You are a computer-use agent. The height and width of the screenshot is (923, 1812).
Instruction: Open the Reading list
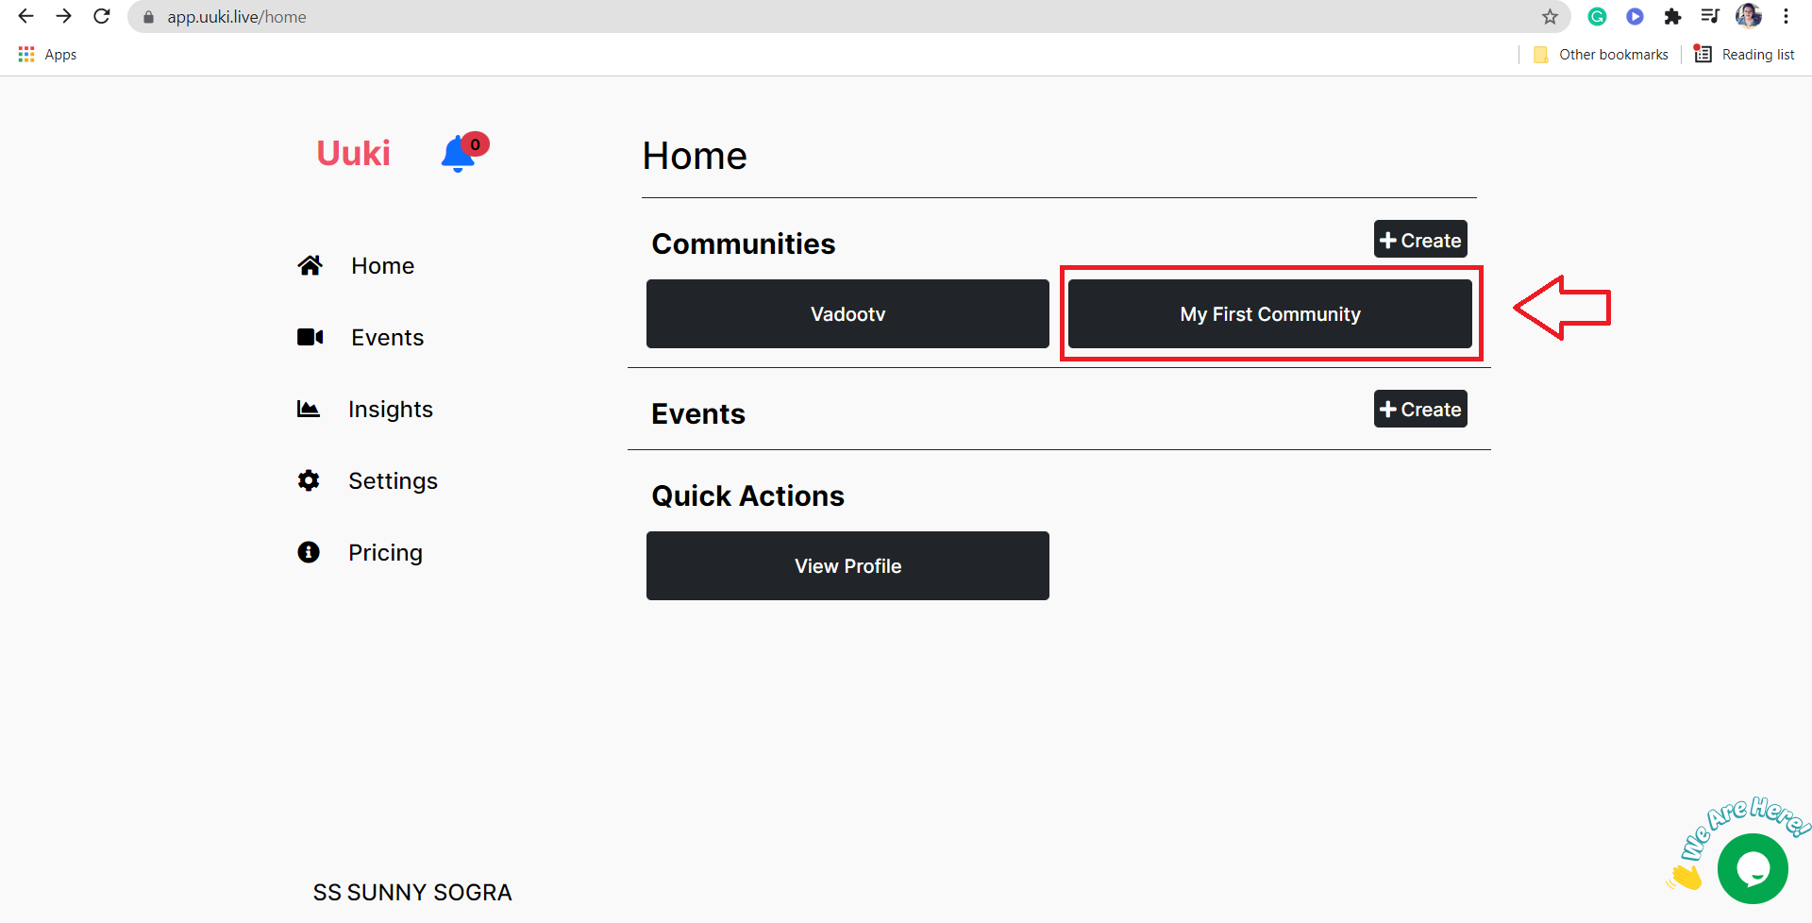[1744, 55]
